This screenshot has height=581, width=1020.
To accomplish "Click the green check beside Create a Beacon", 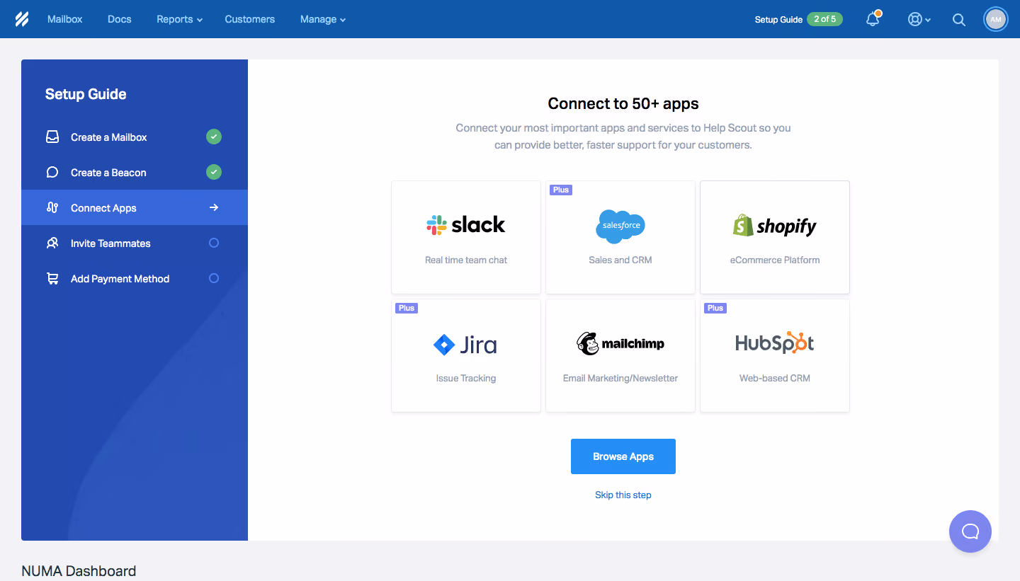I will [x=214, y=172].
